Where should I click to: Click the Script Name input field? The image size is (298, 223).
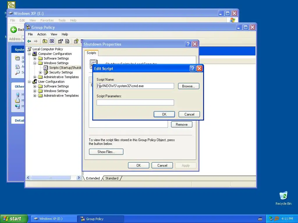135,86
